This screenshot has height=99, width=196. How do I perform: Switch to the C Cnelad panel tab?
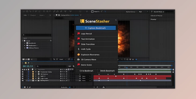coord(32,15)
